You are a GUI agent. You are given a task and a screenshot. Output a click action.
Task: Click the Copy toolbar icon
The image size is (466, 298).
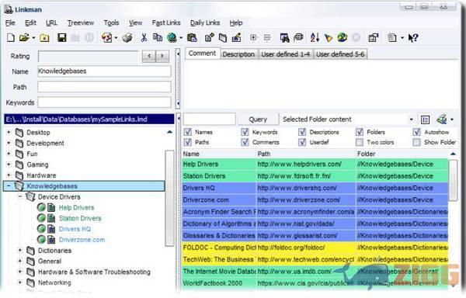click(158, 37)
